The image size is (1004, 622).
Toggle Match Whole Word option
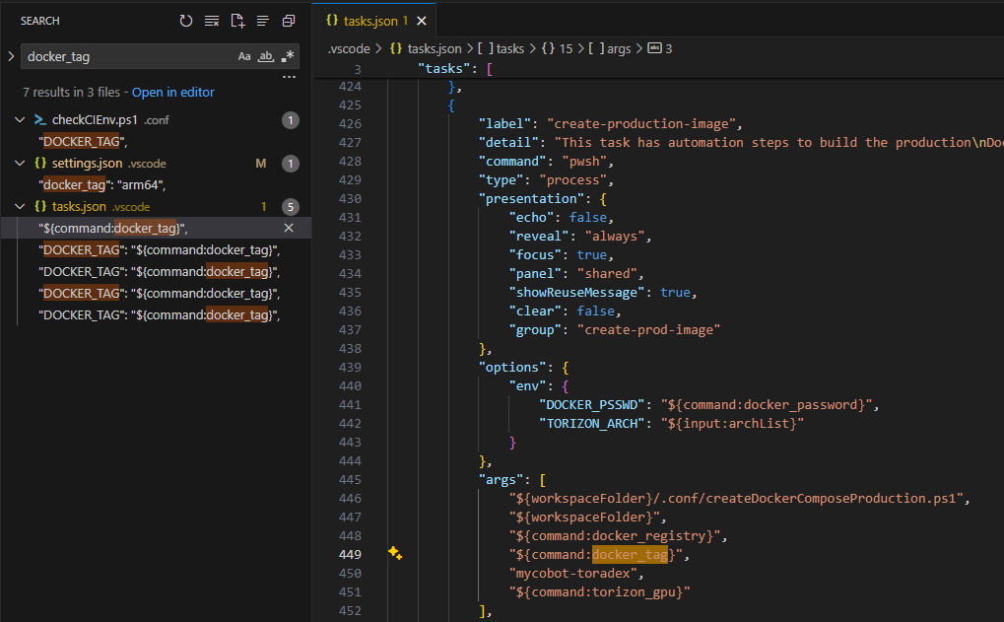[x=265, y=56]
